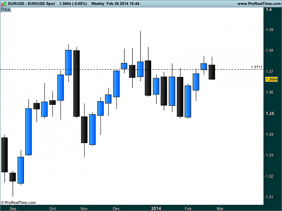Click the Feb date axis label
The height and width of the screenshot is (211, 282).
pyautogui.click(x=188, y=208)
